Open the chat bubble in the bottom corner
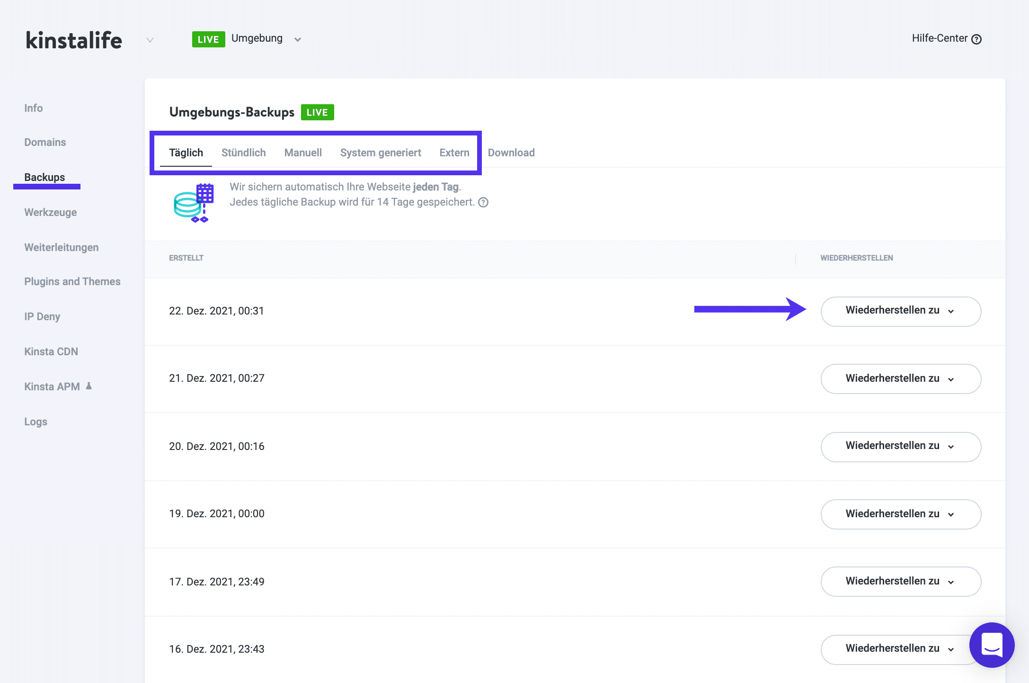This screenshot has height=683, width=1029. pos(992,646)
